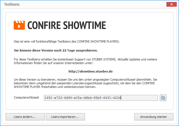The image size is (179, 126).
Task: Open the showtime.stueber.de link
Action: point(91,71)
